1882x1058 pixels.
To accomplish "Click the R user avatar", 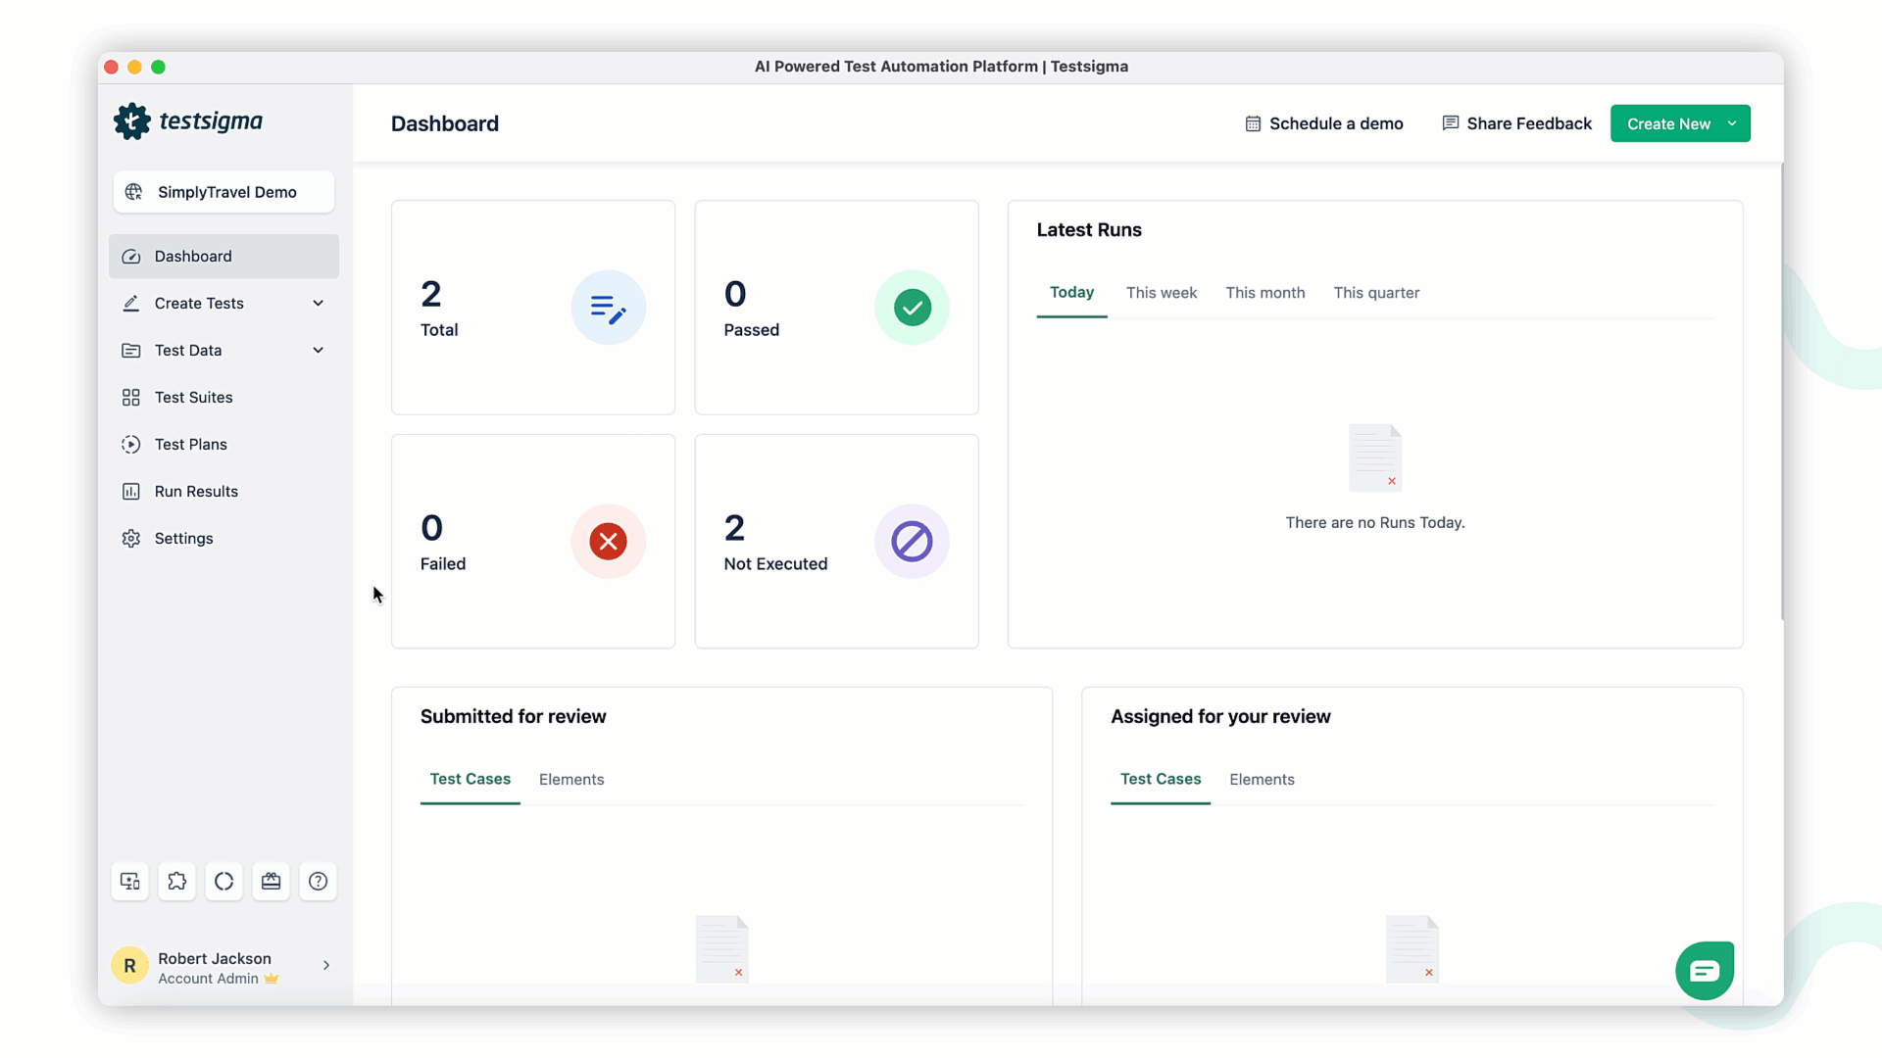I will [x=129, y=966].
